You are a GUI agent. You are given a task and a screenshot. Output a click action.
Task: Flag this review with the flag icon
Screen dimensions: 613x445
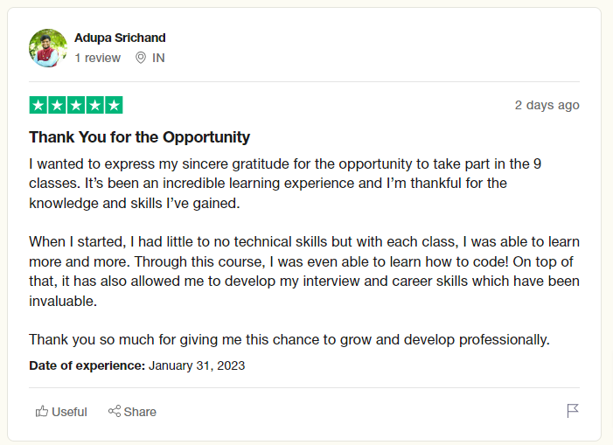pos(573,411)
